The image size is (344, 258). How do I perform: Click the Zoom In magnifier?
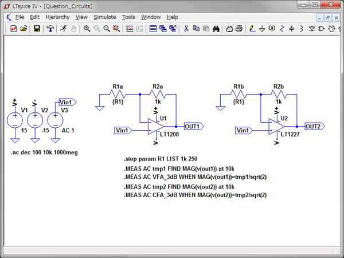[87, 28]
